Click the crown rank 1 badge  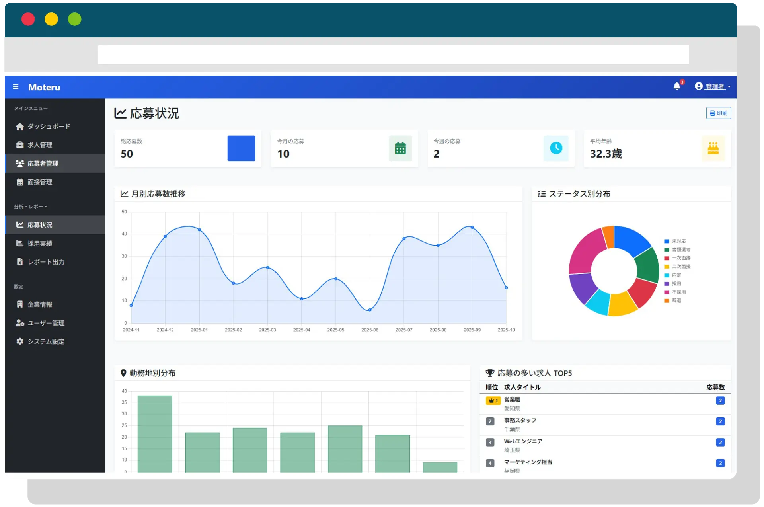click(493, 400)
